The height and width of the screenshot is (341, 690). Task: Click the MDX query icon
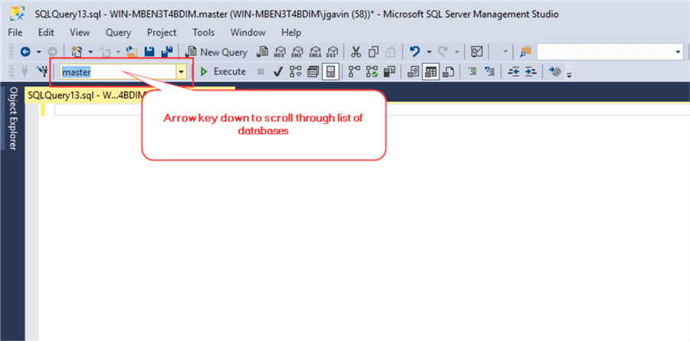pos(280,52)
